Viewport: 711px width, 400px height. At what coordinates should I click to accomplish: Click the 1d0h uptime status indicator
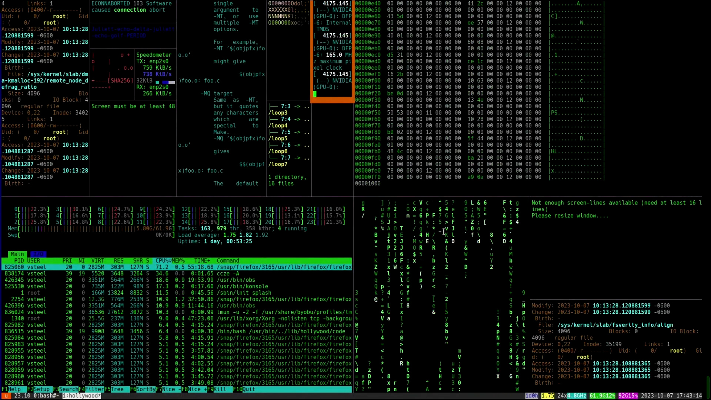tap(531, 396)
